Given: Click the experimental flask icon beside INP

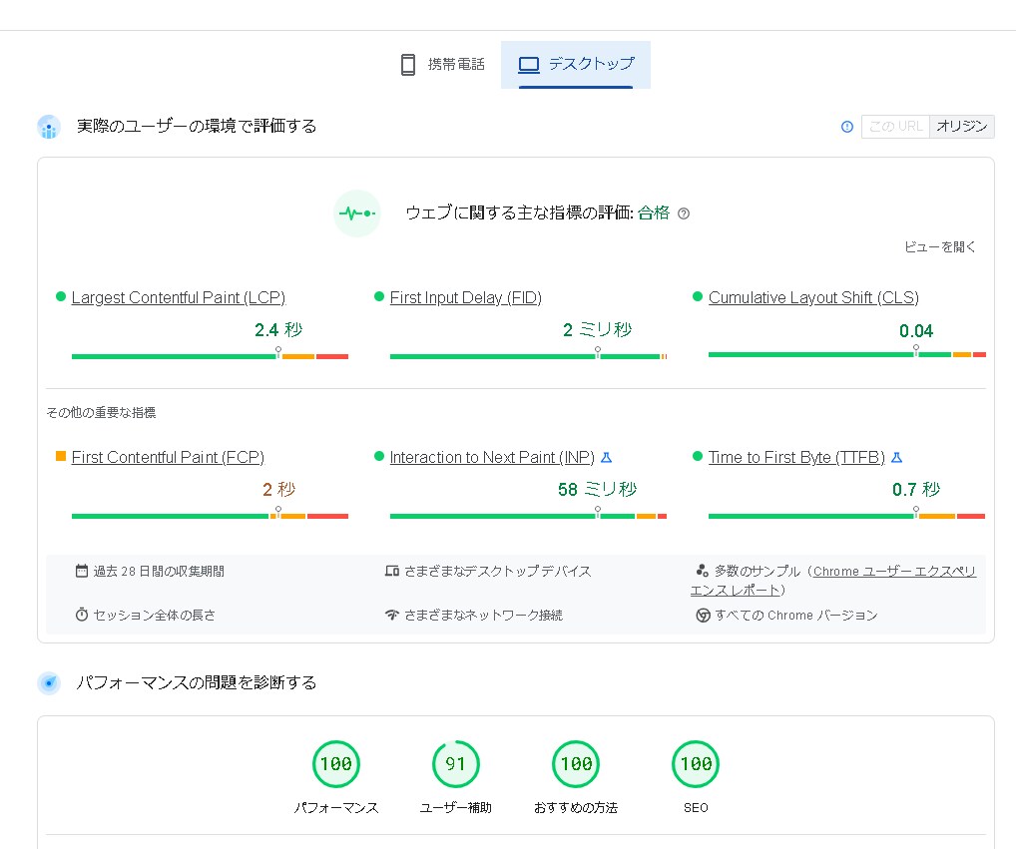Looking at the screenshot, I should 607,458.
